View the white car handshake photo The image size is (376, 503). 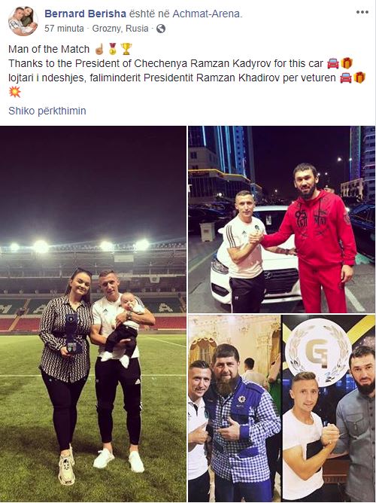281,219
